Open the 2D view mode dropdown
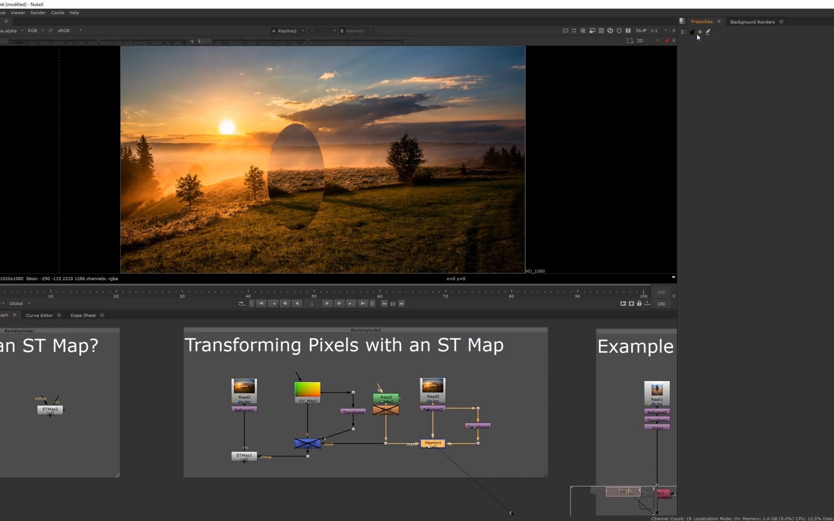The image size is (834, 521). click(647, 41)
